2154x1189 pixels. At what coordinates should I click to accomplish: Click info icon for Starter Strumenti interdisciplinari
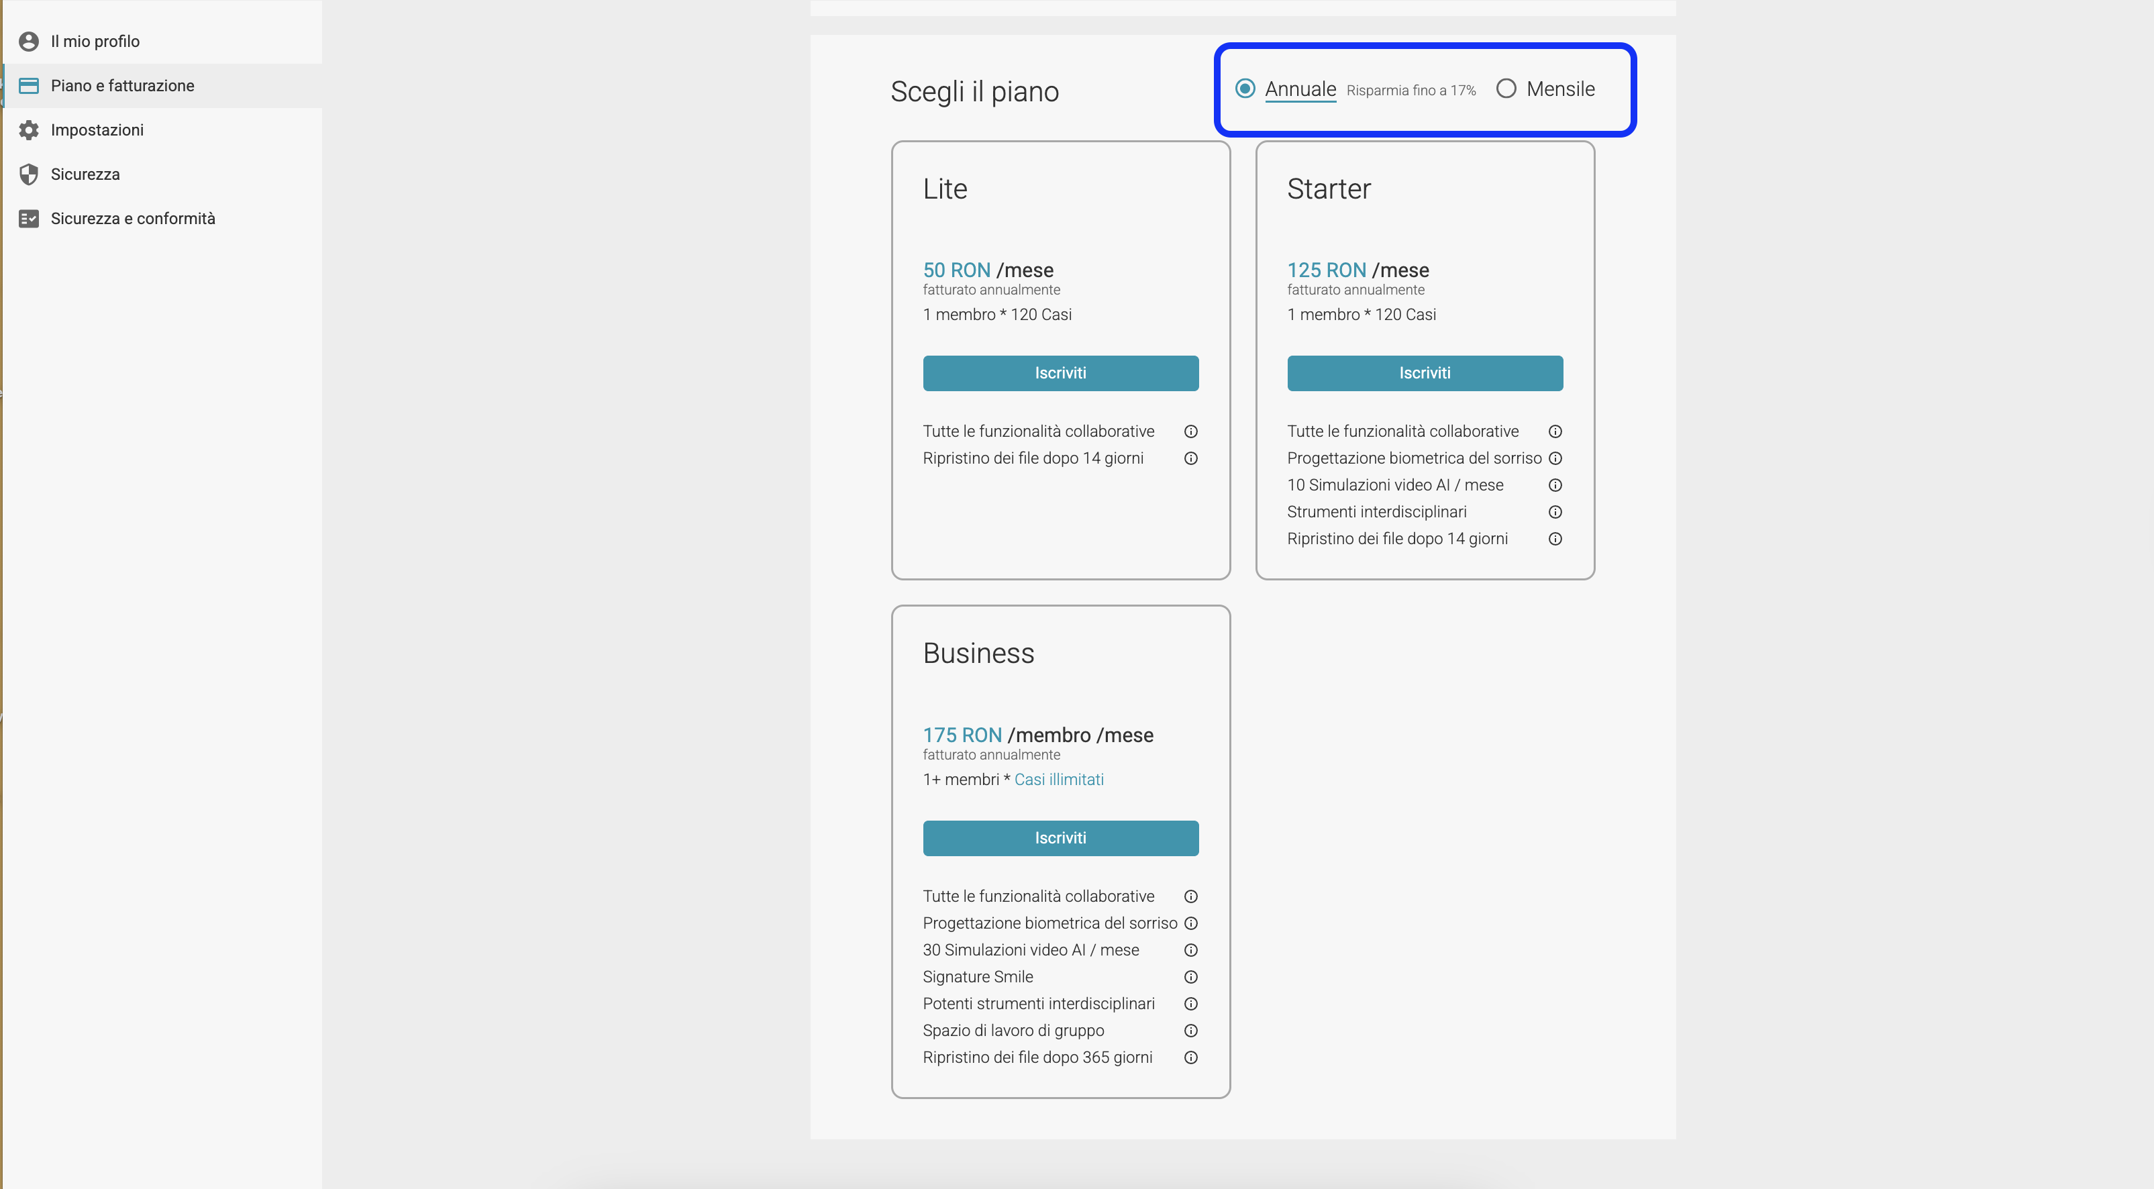(1555, 512)
